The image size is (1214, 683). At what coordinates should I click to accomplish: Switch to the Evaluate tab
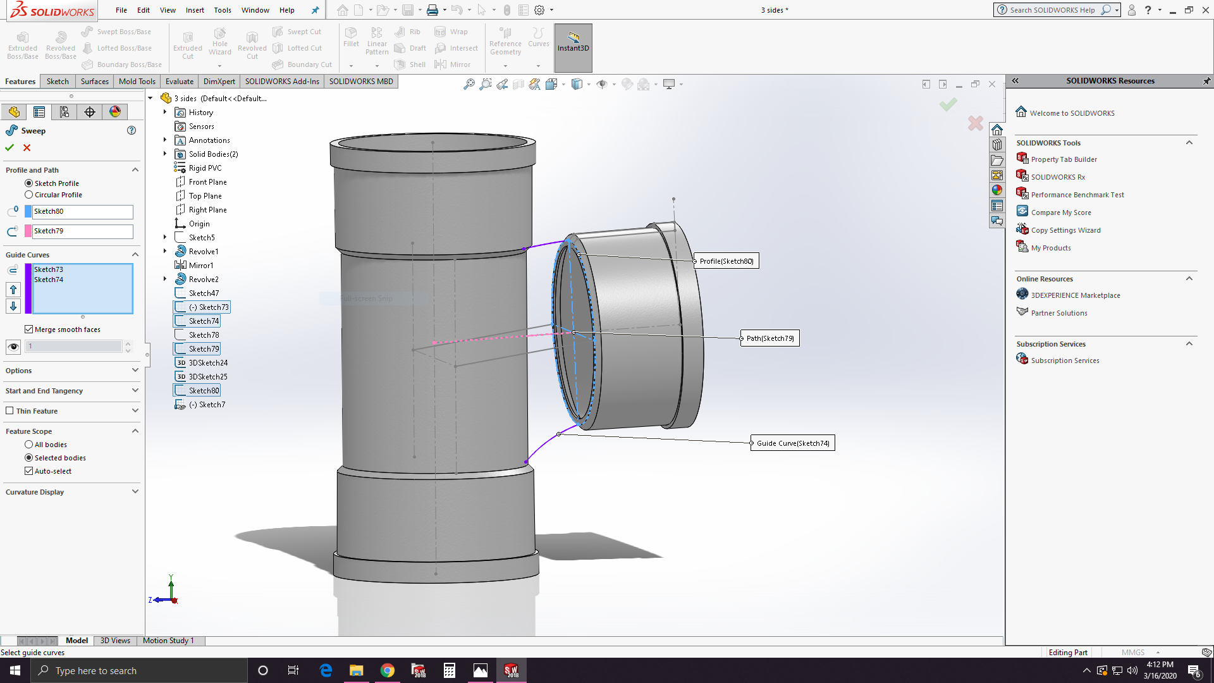(179, 82)
